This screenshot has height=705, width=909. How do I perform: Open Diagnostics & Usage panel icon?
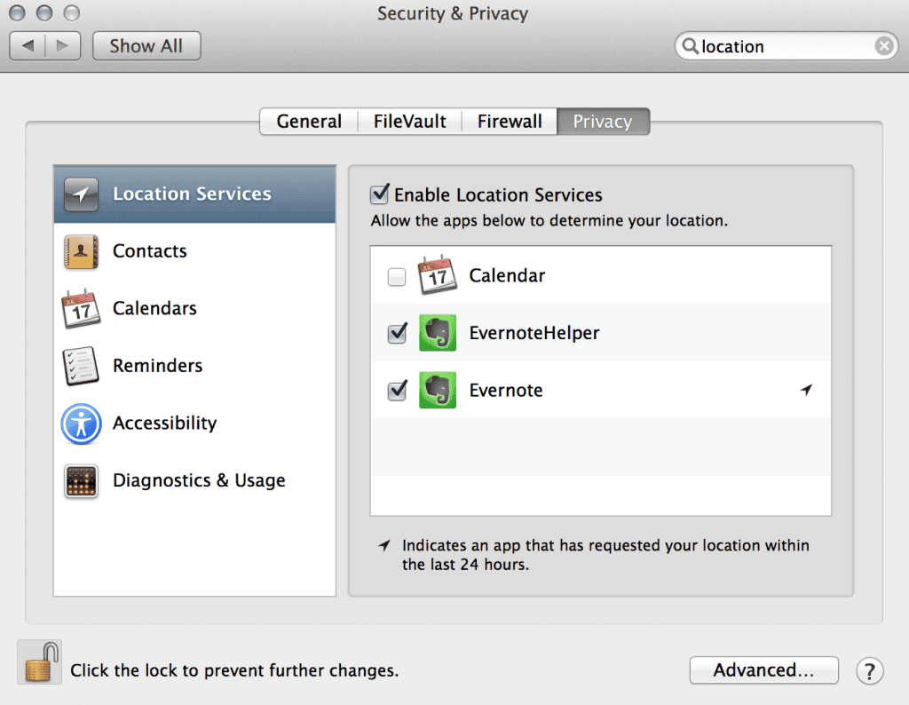81,481
